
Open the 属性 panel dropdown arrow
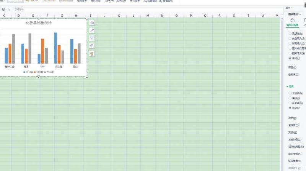[x=292, y=8]
